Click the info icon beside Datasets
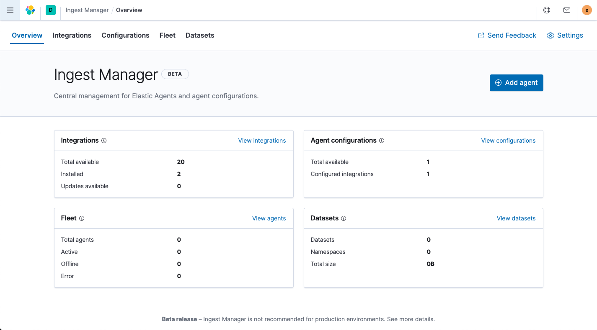 click(x=344, y=218)
